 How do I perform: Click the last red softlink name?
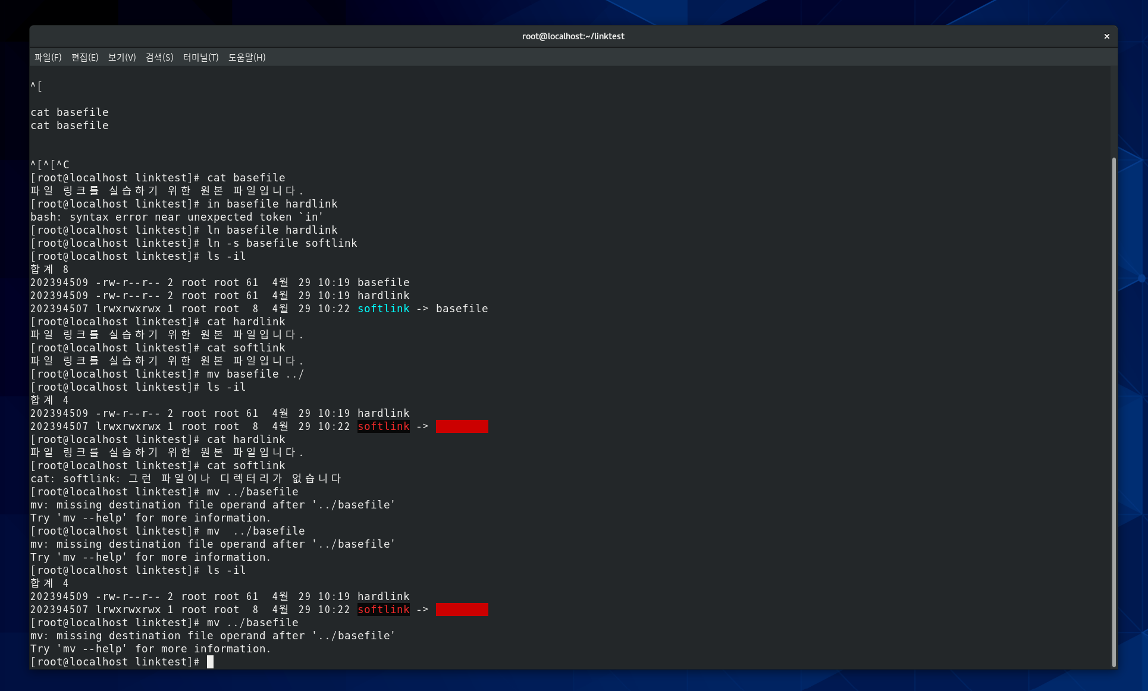click(383, 610)
